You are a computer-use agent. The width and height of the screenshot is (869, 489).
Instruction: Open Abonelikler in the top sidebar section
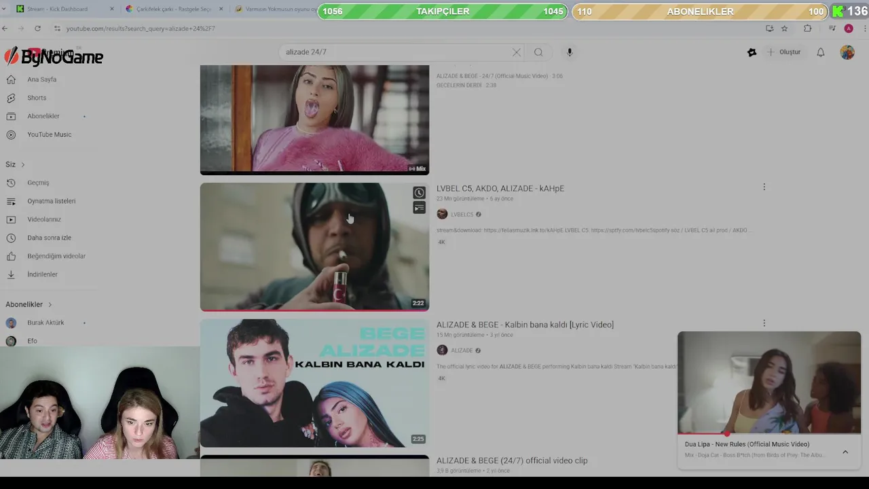click(x=43, y=116)
